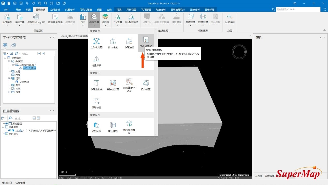The width and height of the screenshot is (328, 185).
Task: Collapse the 数据源 tree node
Action: click(9, 61)
